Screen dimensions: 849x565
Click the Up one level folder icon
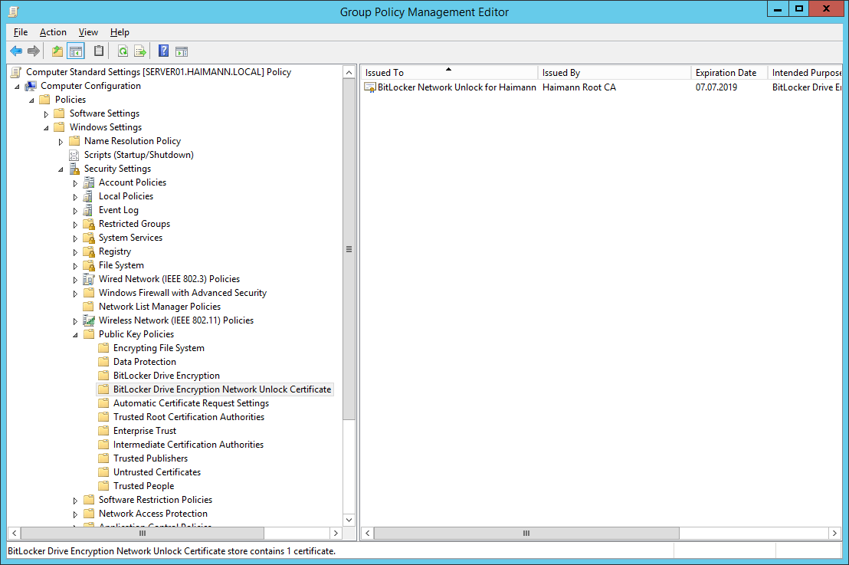(56, 51)
